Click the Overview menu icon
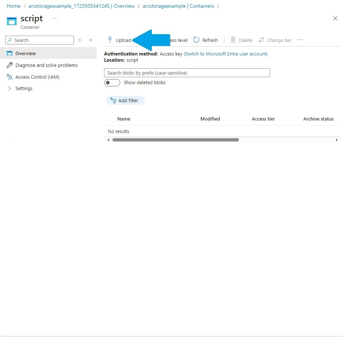Image resolution: width=343 pixels, height=337 pixels. click(10, 53)
